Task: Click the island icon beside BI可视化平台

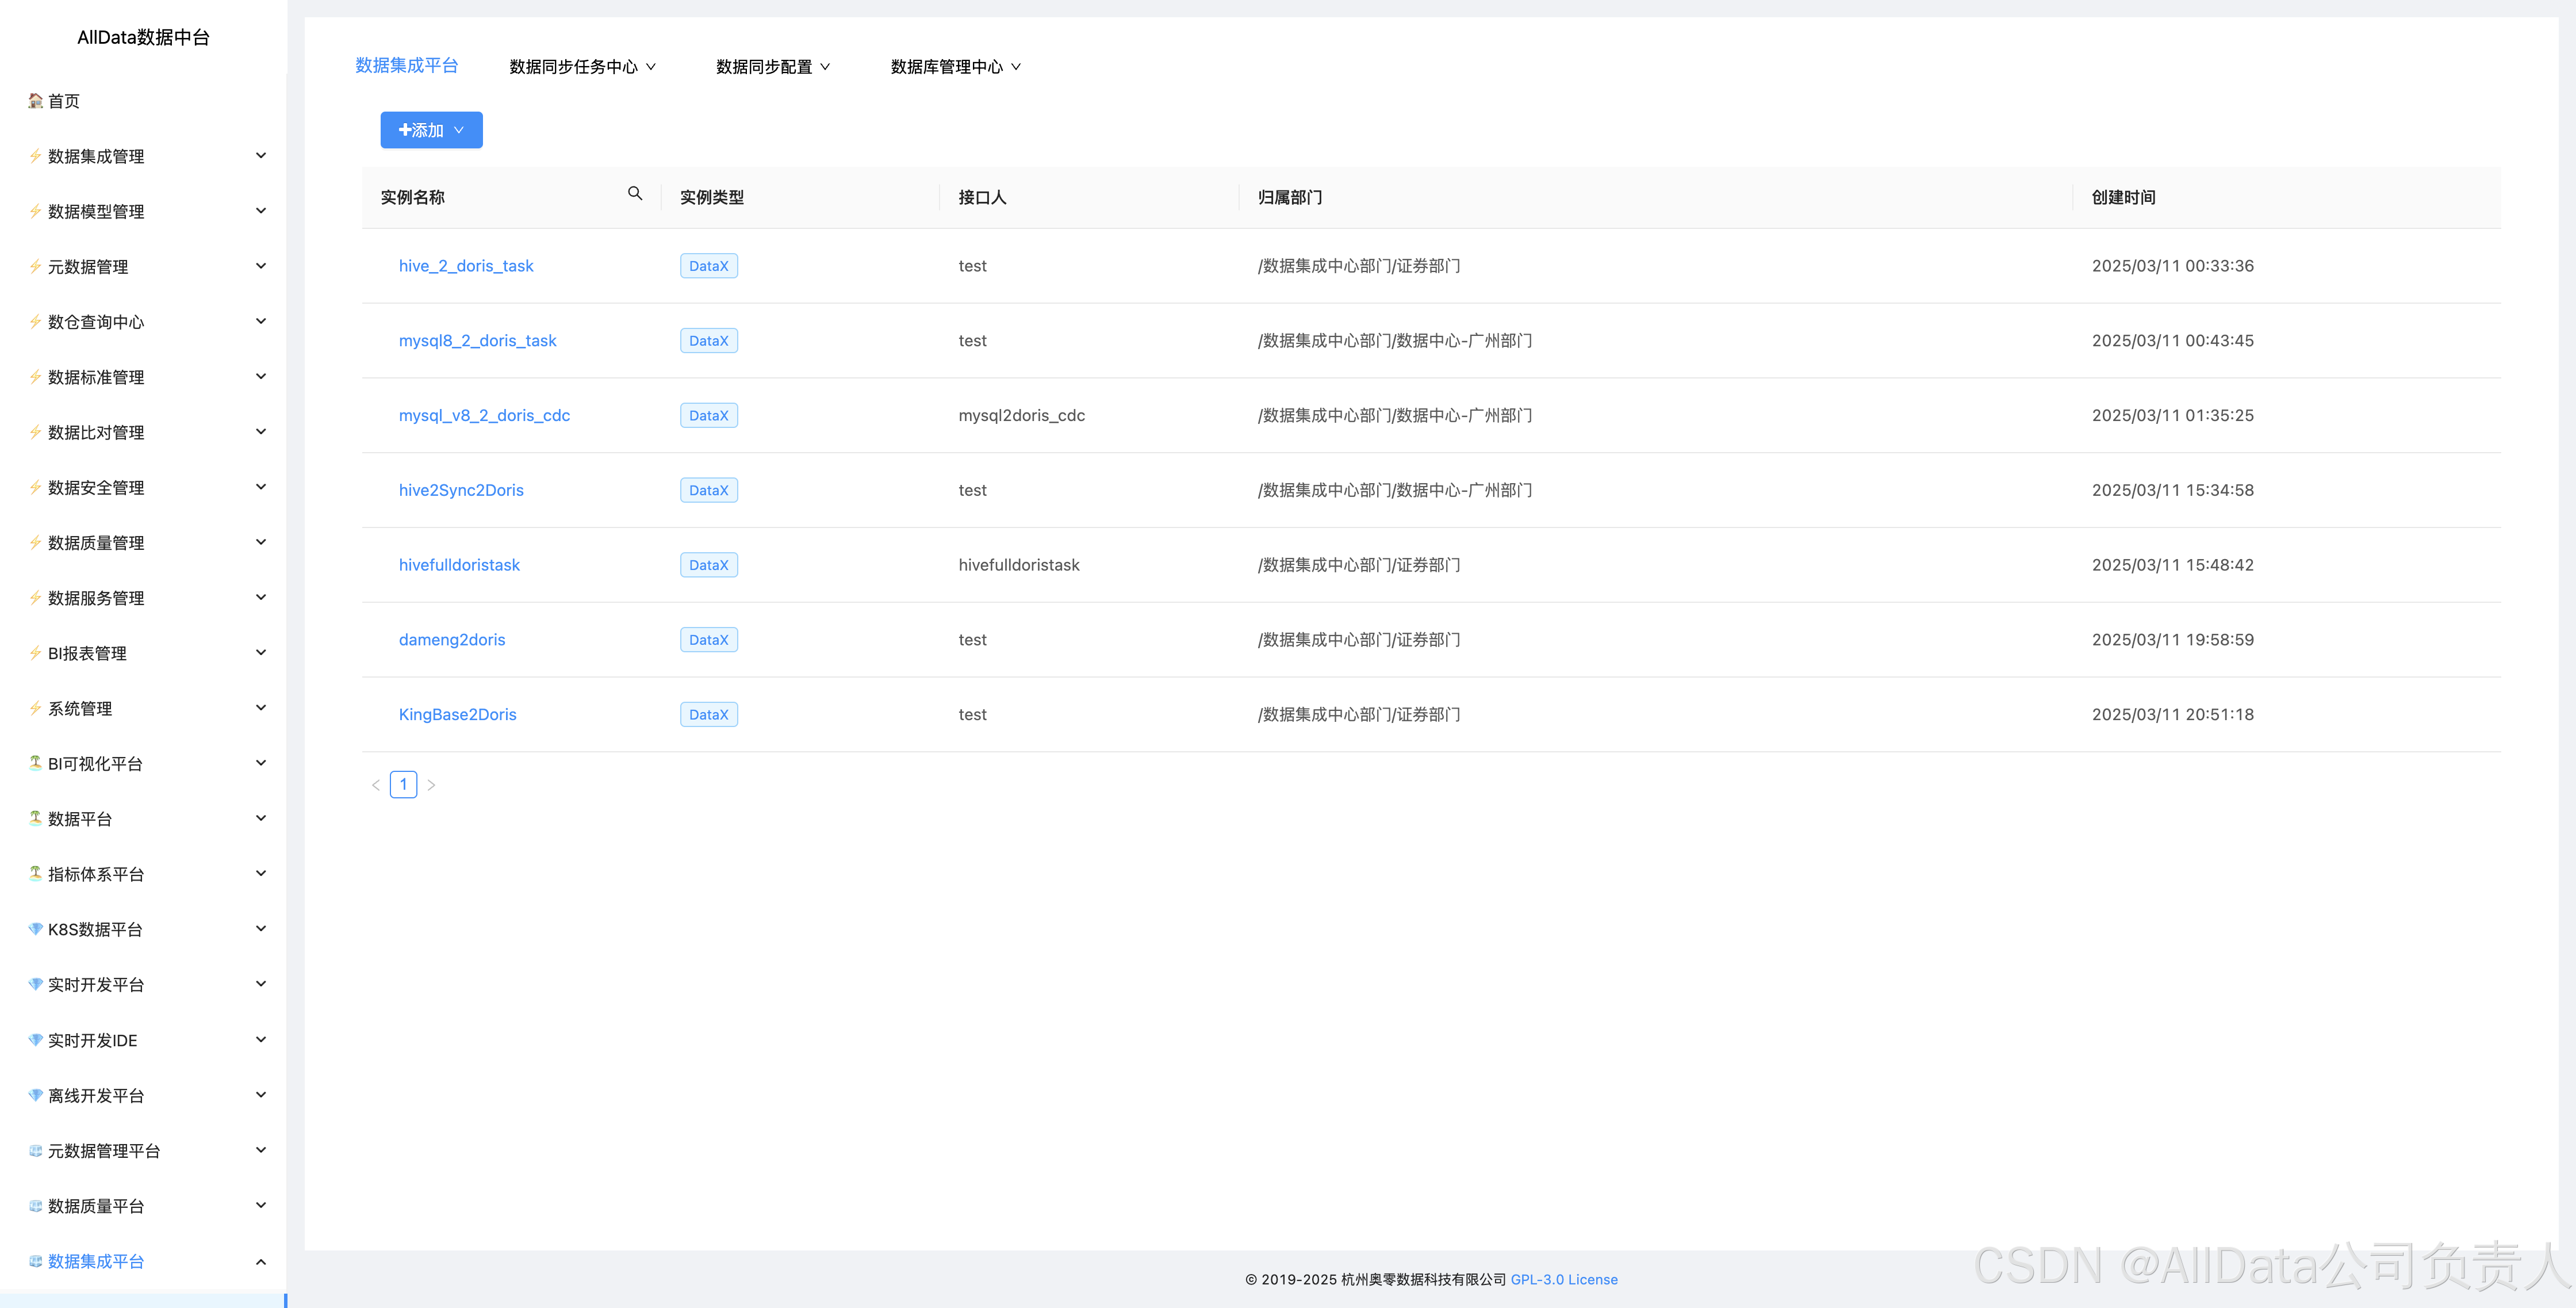Action: 36,763
